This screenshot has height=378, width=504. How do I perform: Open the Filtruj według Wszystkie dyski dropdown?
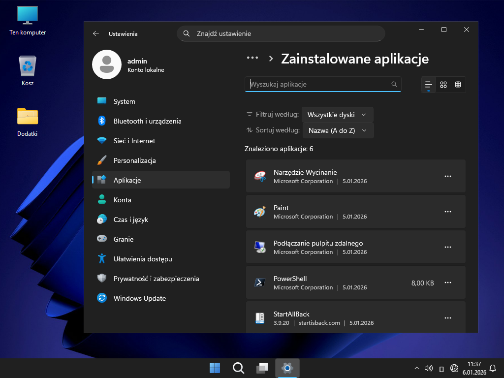point(337,115)
